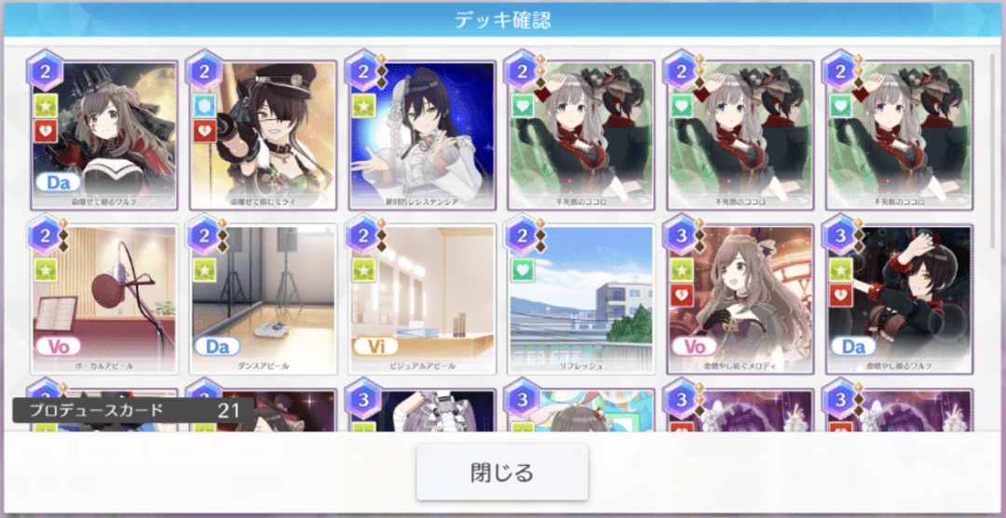Click red broken-heart icon on first top-row card
Viewport: 1006px width, 518px height.
[x=45, y=131]
